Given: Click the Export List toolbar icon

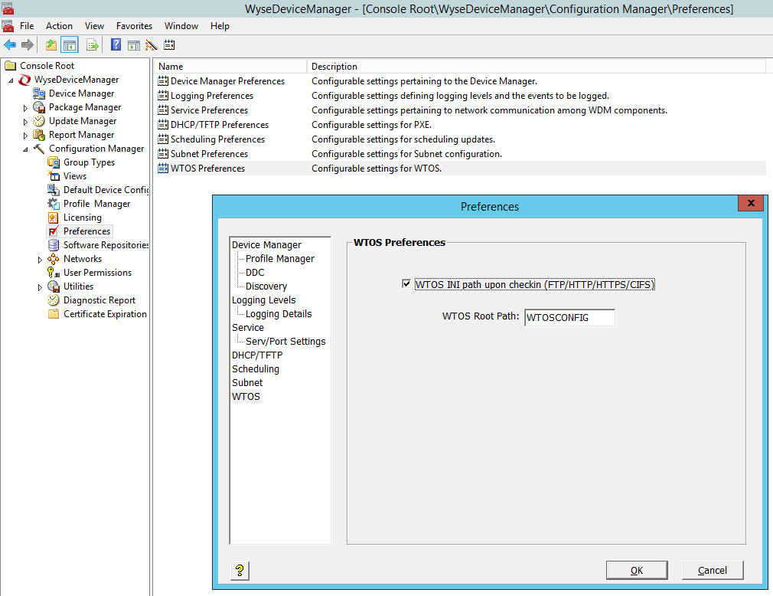Looking at the screenshot, I should pos(93,45).
